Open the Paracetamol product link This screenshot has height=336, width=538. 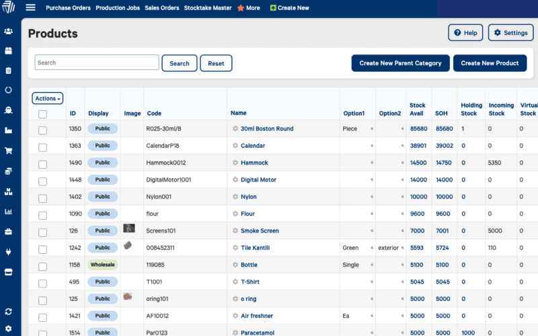[258, 333]
